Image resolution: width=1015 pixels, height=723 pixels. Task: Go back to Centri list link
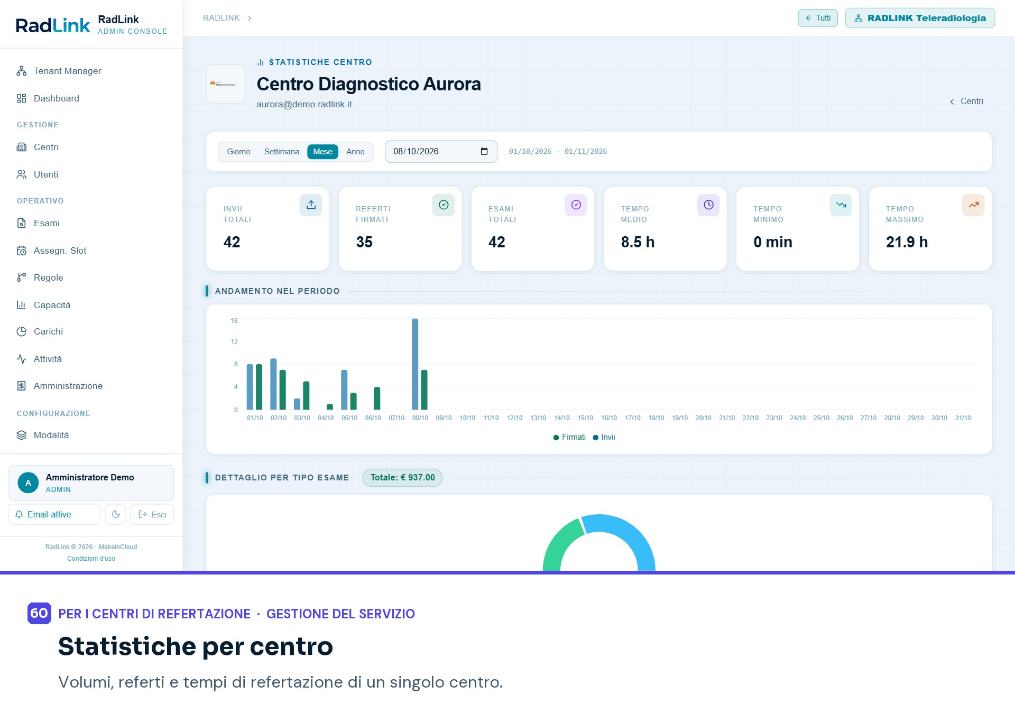pos(966,101)
